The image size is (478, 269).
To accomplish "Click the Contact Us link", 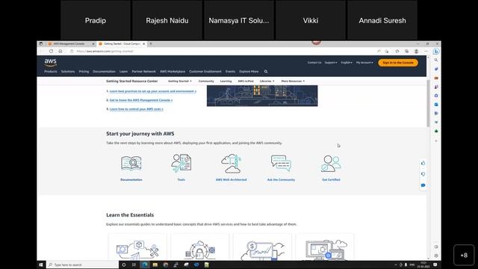I will pos(314,63).
